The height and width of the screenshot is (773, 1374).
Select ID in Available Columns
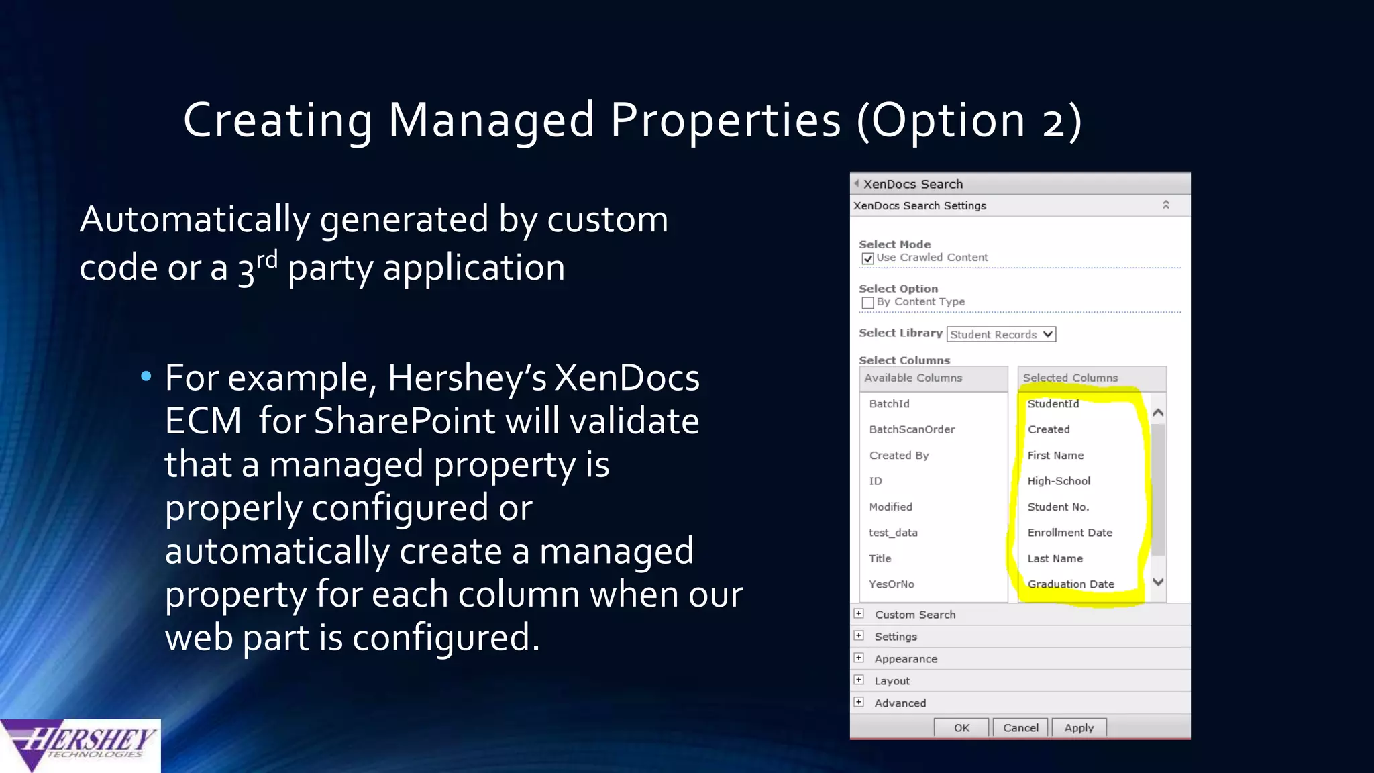pyautogui.click(x=876, y=481)
